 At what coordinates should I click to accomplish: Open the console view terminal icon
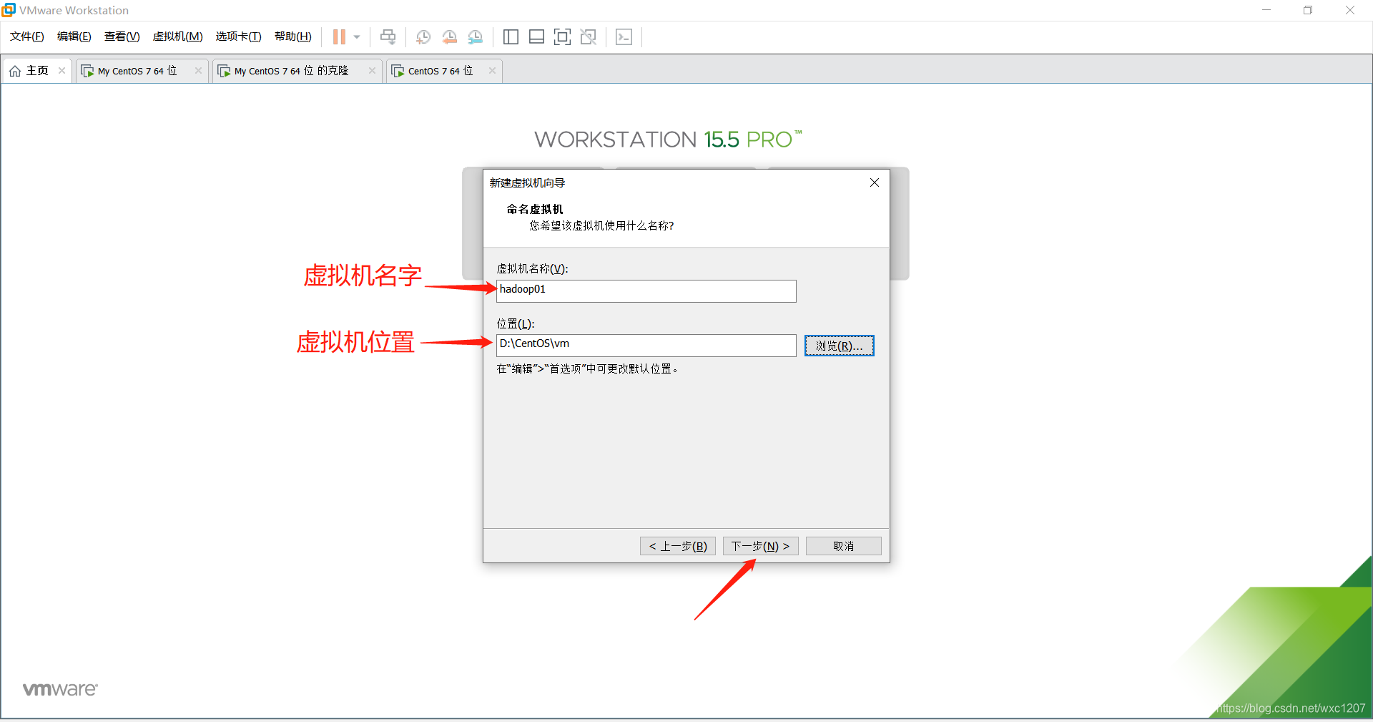[624, 37]
